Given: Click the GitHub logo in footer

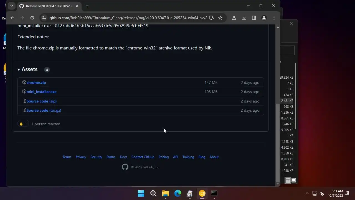Looking at the screenshot, I should (125, 167).
